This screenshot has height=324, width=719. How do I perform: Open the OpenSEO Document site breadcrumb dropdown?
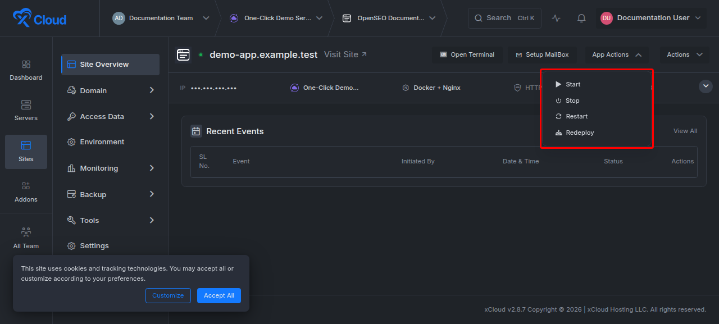coord(389,18)
